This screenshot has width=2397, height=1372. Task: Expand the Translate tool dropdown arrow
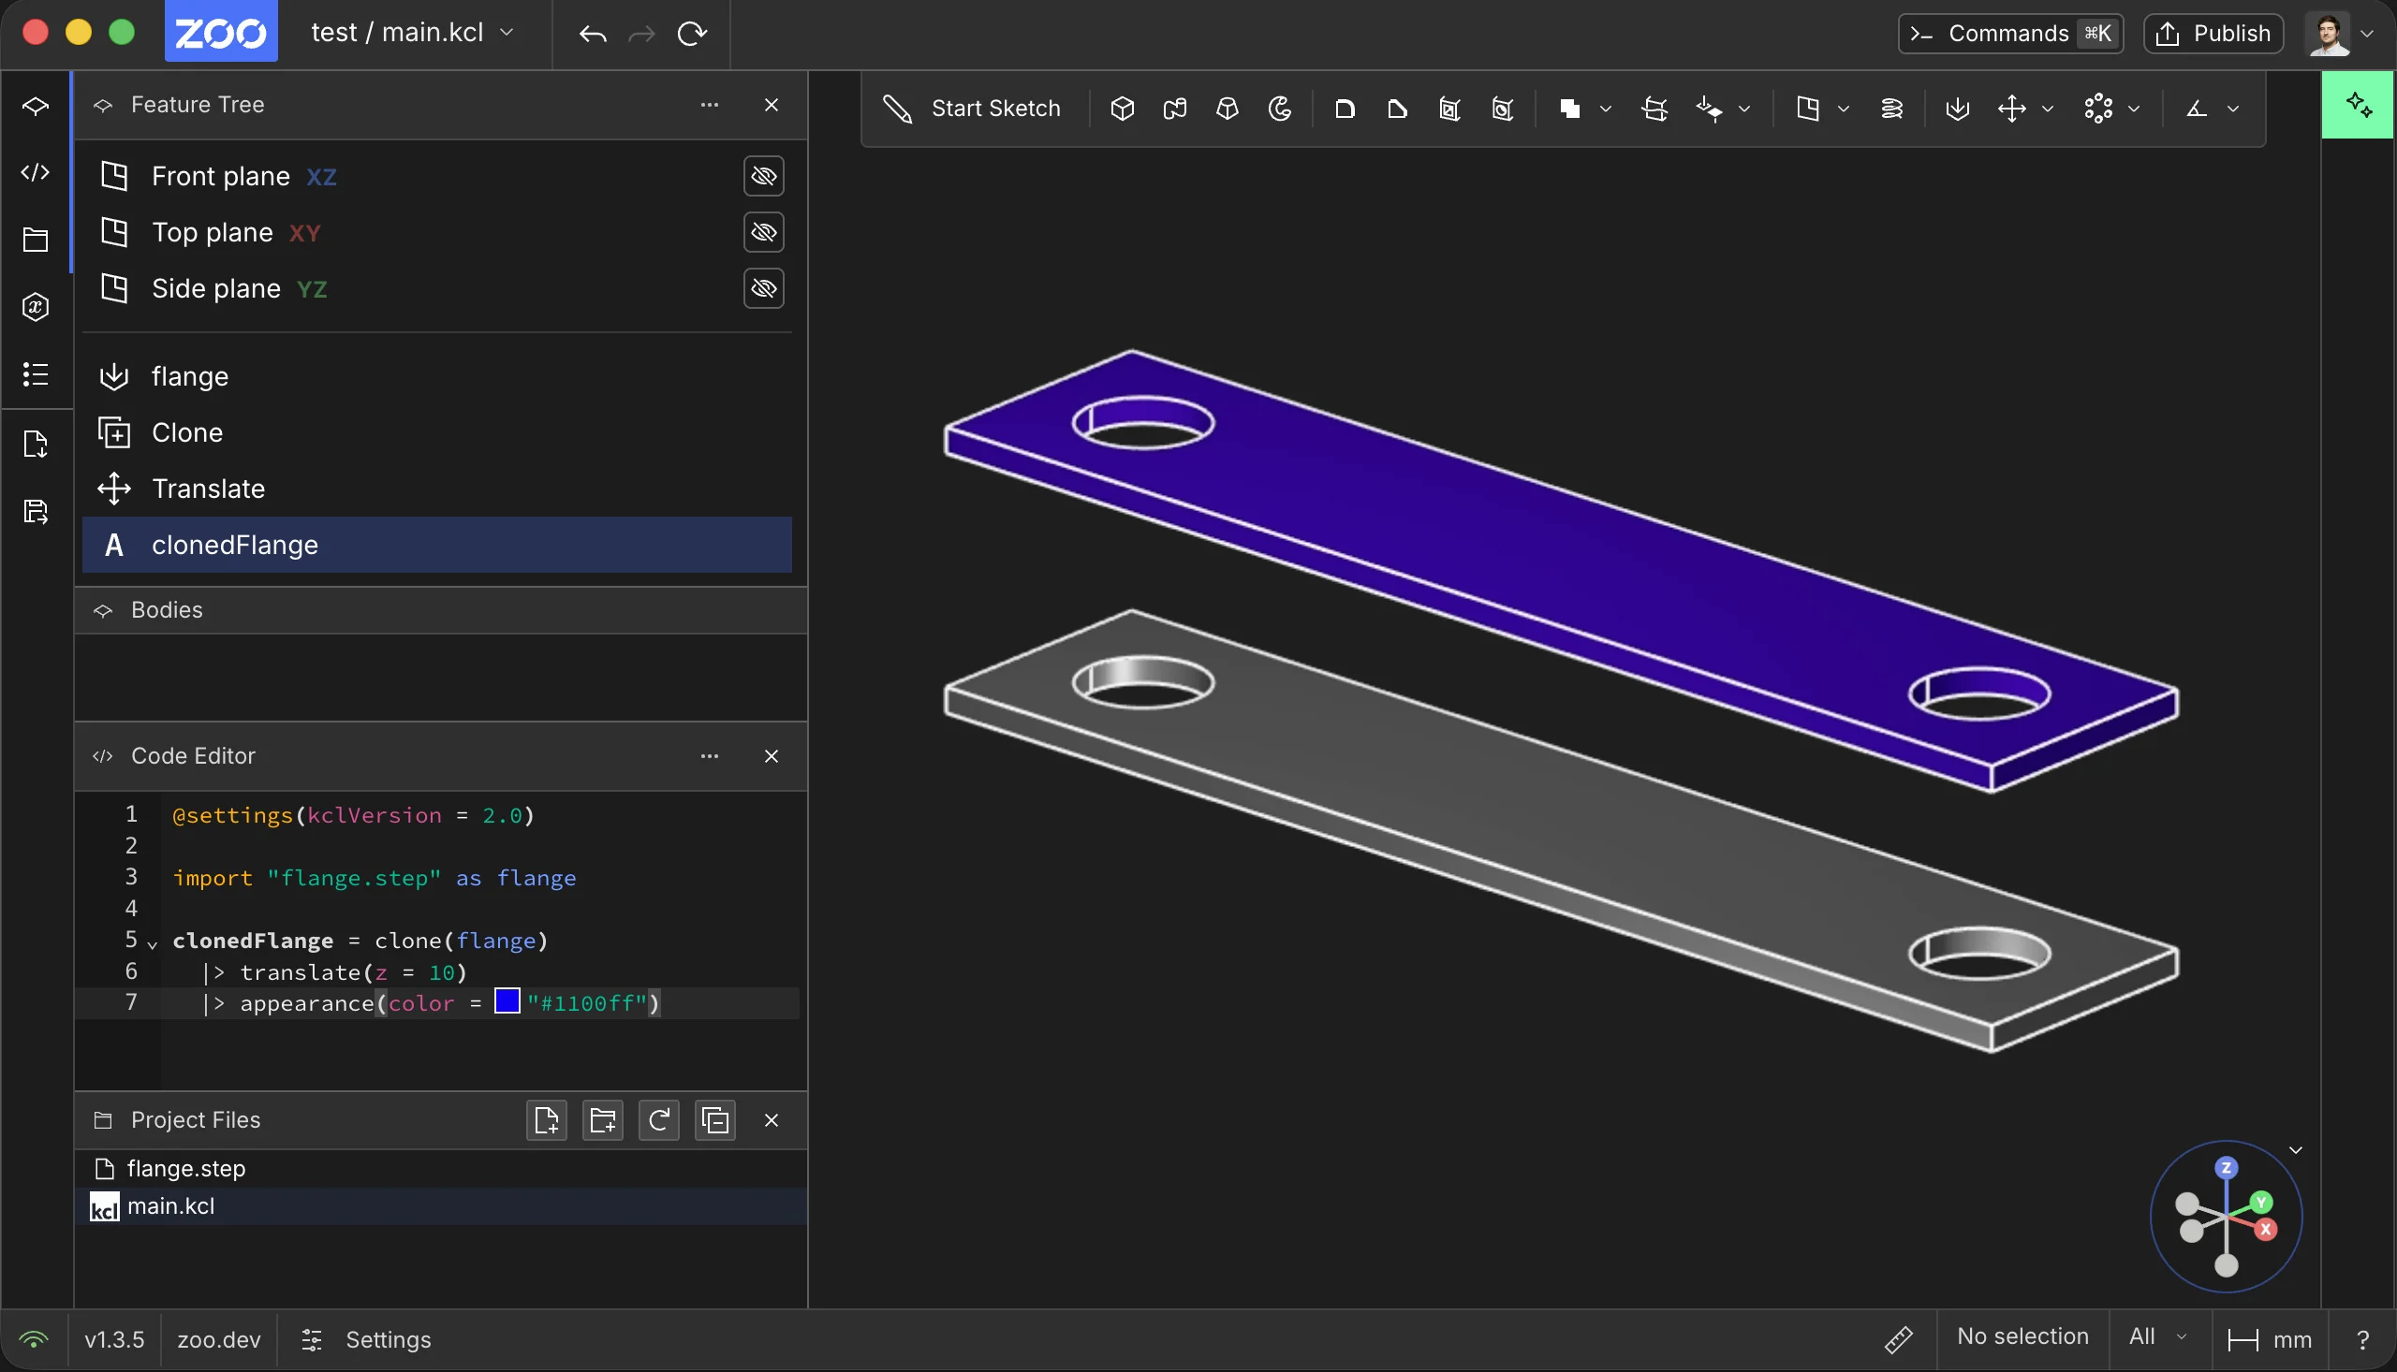(2048, 109)
